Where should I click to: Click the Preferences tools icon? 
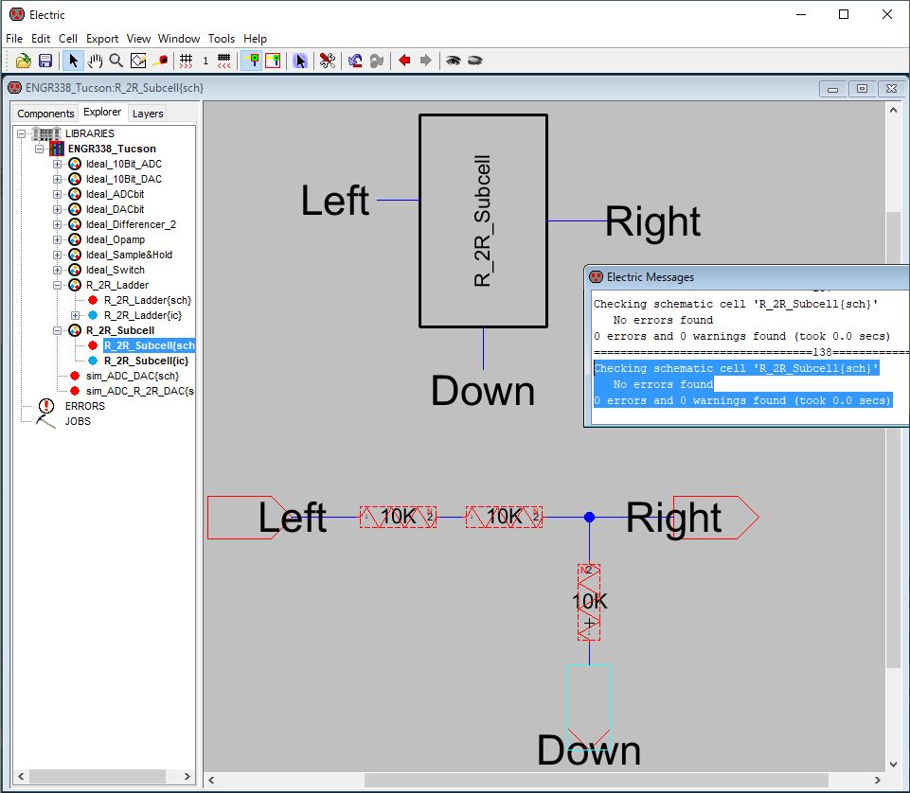coord(327,61)
